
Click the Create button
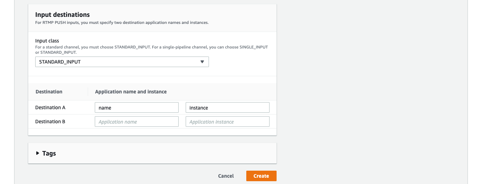[x=261, y=176]
